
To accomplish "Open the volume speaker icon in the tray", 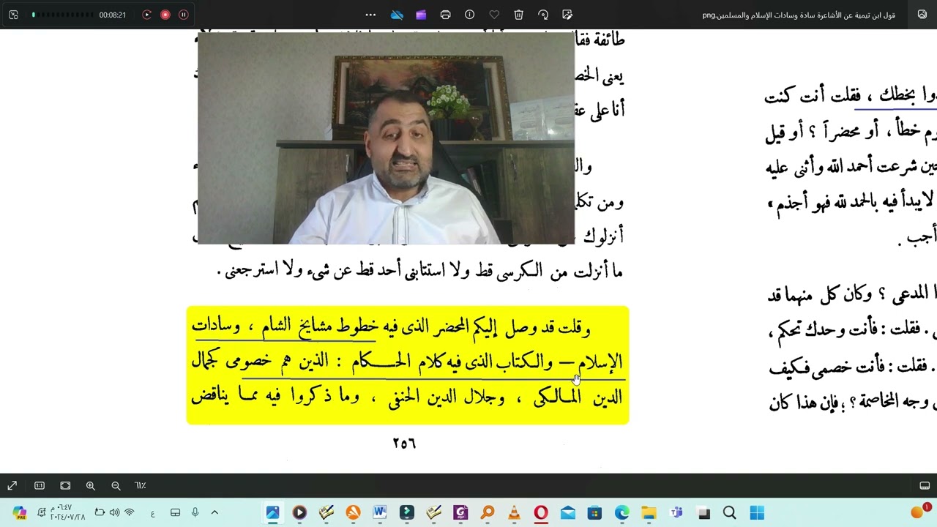I will coord(114,512).
